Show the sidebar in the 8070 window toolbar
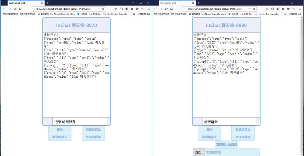304x156 pixels. [x=121, y=9]
